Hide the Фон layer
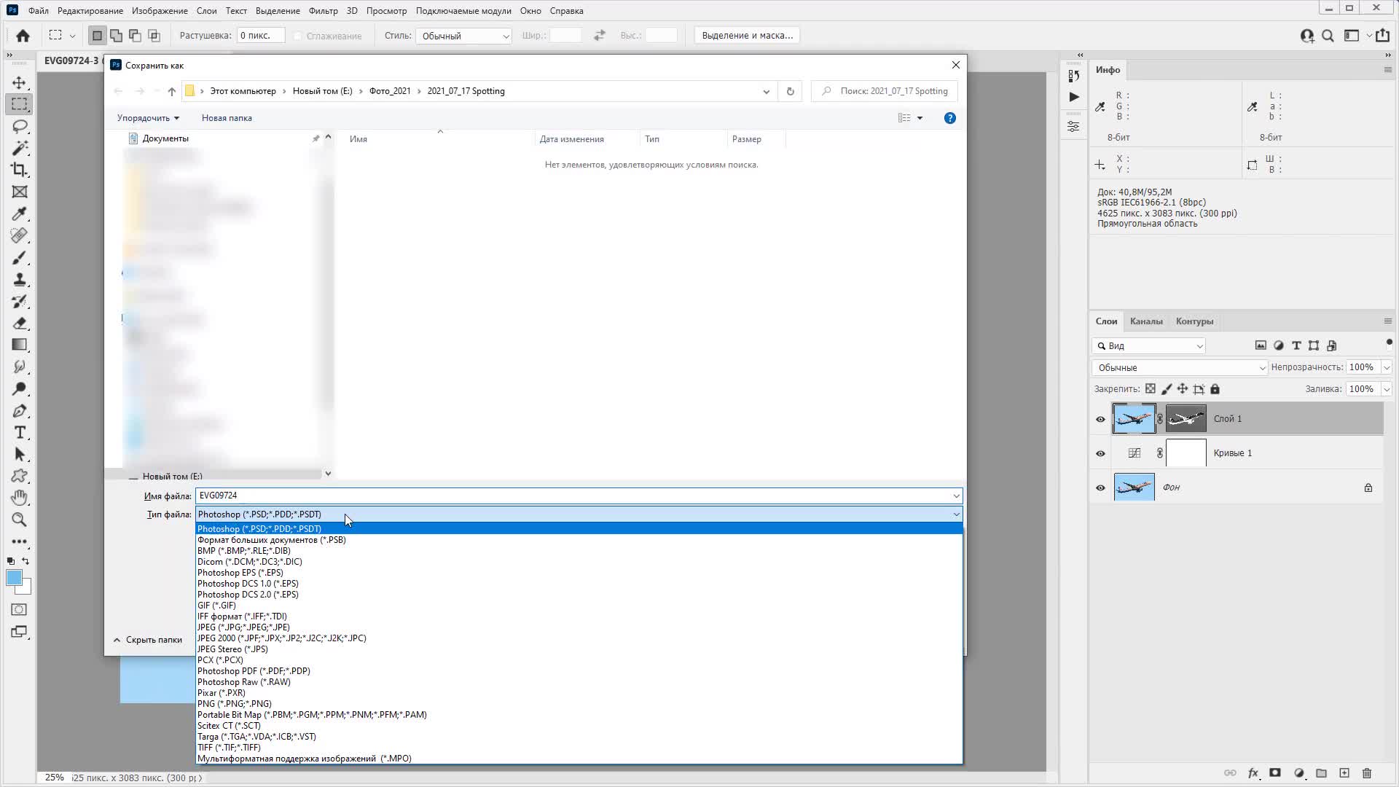The height and width of the screenshot is (787, 1399). pos(1100,488)
